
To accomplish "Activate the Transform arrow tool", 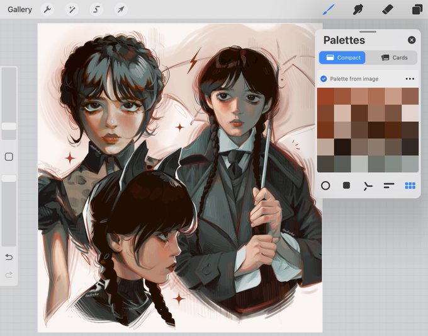I will pyautogui.click(x=121, y=9).
